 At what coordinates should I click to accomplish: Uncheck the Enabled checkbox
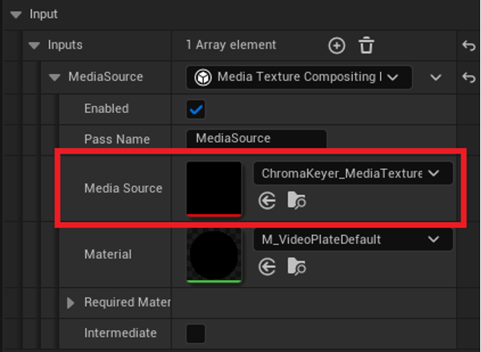(x=196, y=109)
